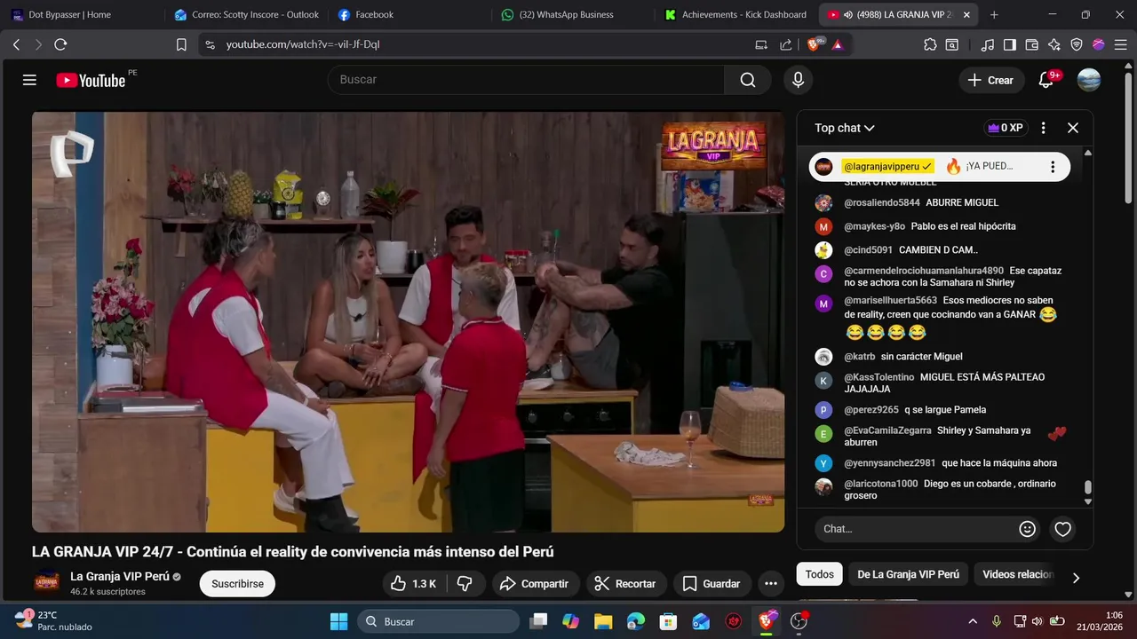Viewport: 1137px width, 639px height.
Task: Save video with the Guardar button
Action: tap(712, 583)
